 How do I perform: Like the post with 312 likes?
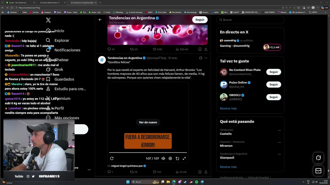pyautogui.click(x=157, y=172)
